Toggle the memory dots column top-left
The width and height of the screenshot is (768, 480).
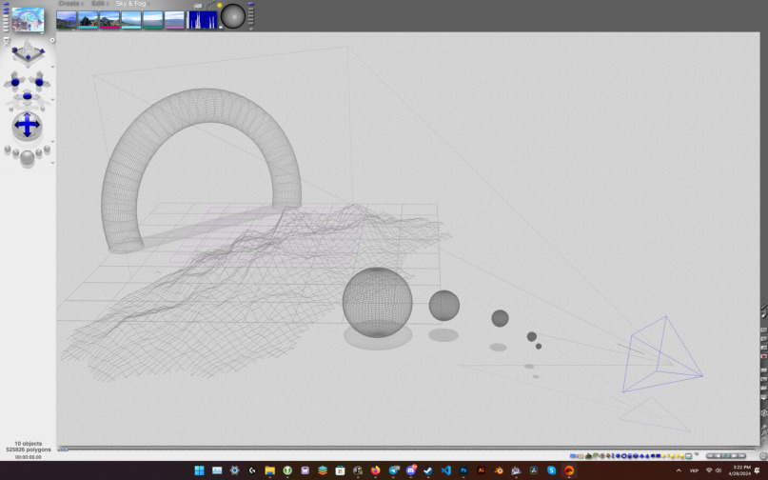point(5,17)
